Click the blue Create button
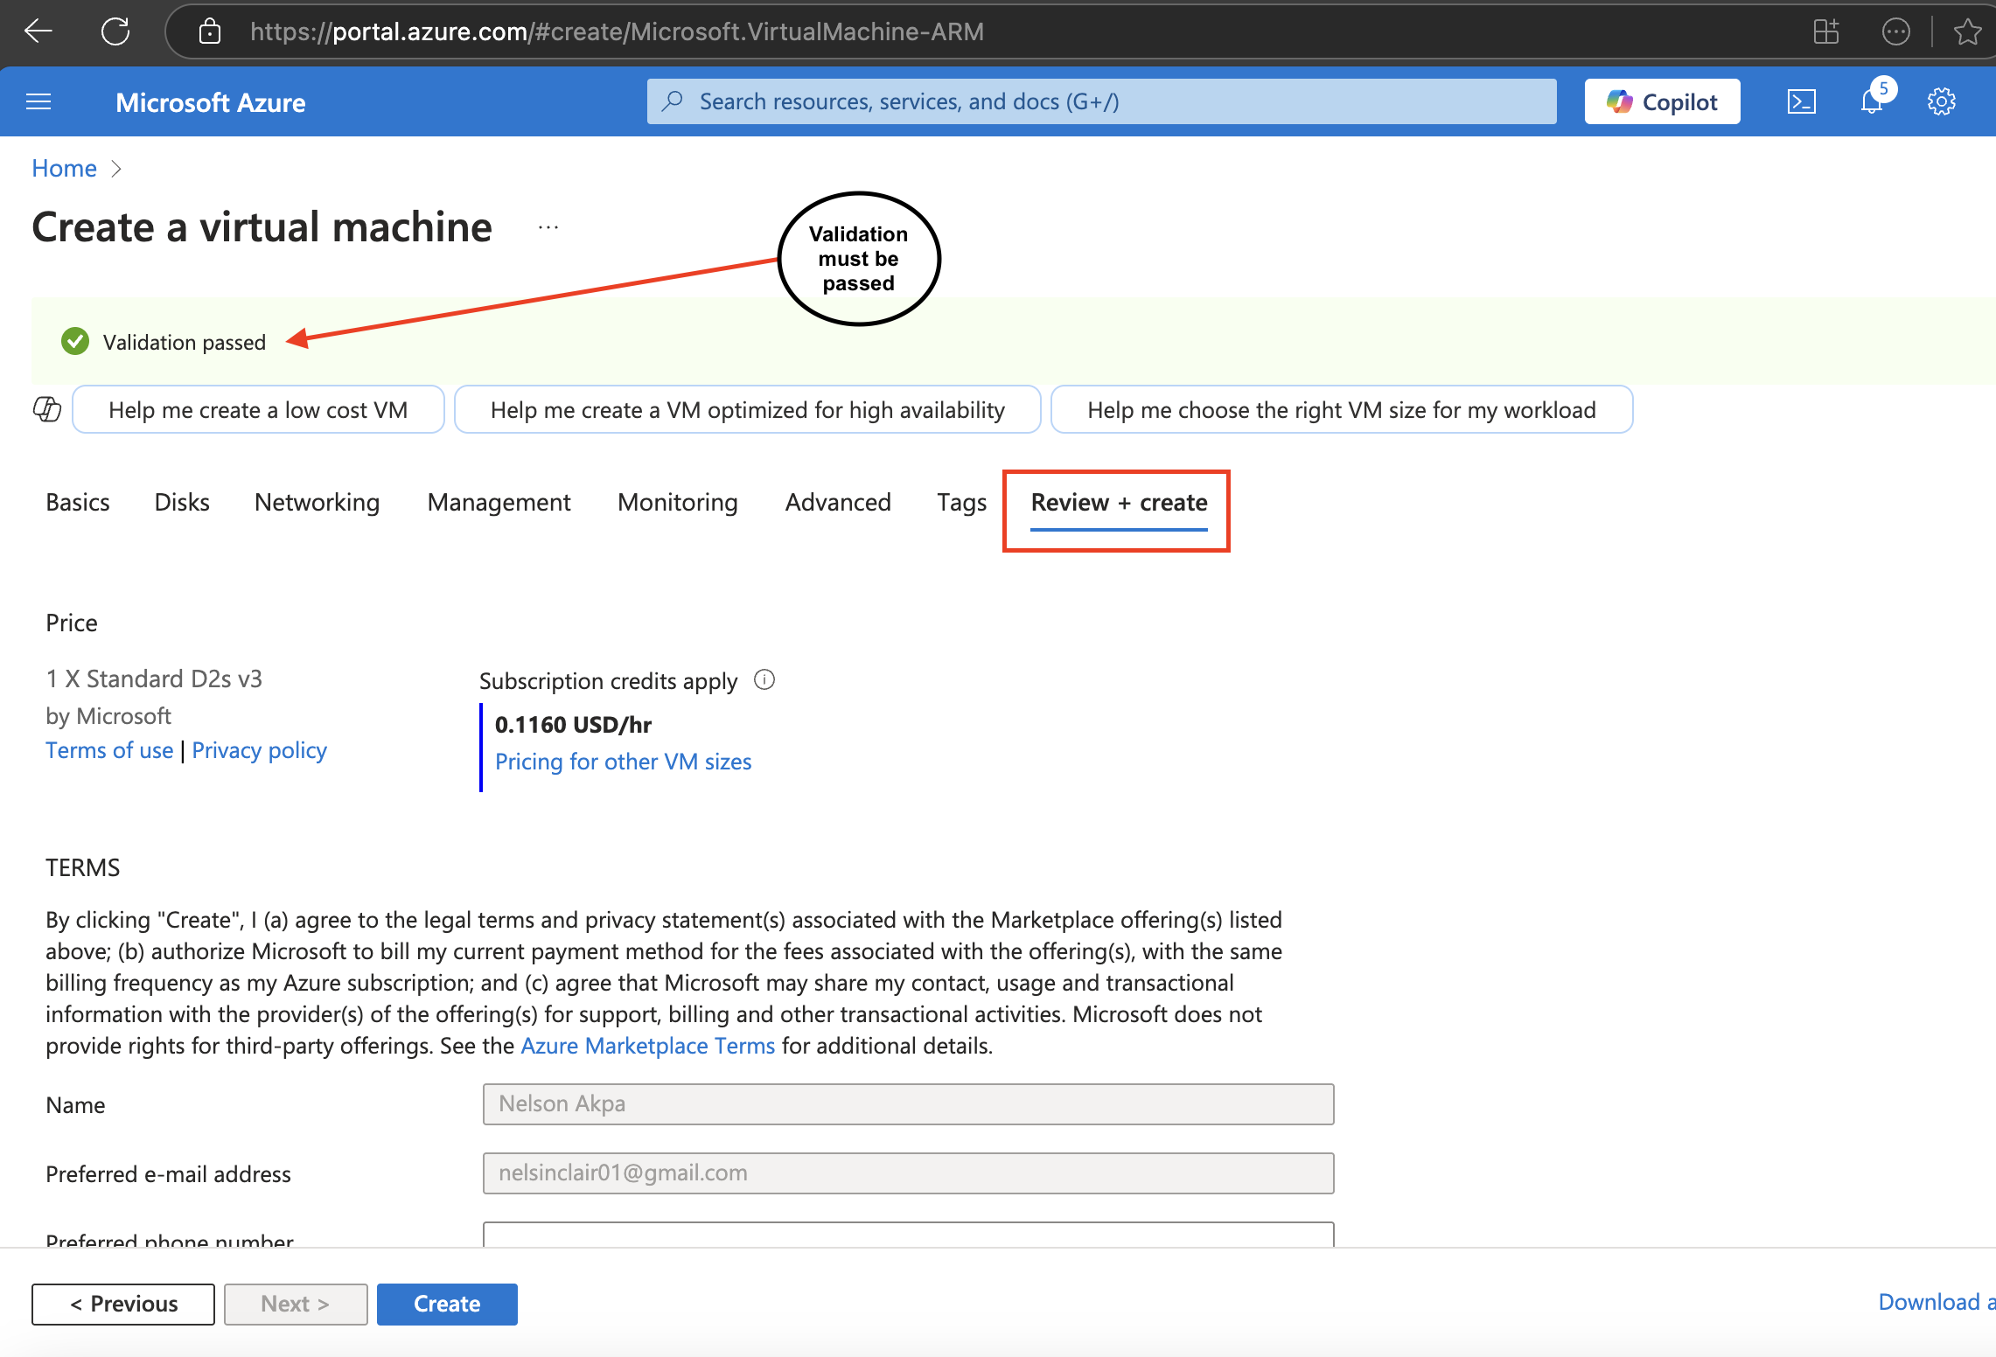This screenshot has width=1996, height=1357. (447, 1304)
